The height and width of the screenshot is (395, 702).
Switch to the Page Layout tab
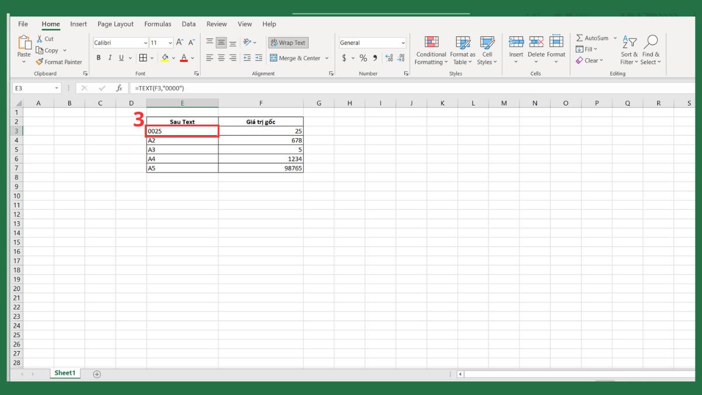[x=115, y=24]
